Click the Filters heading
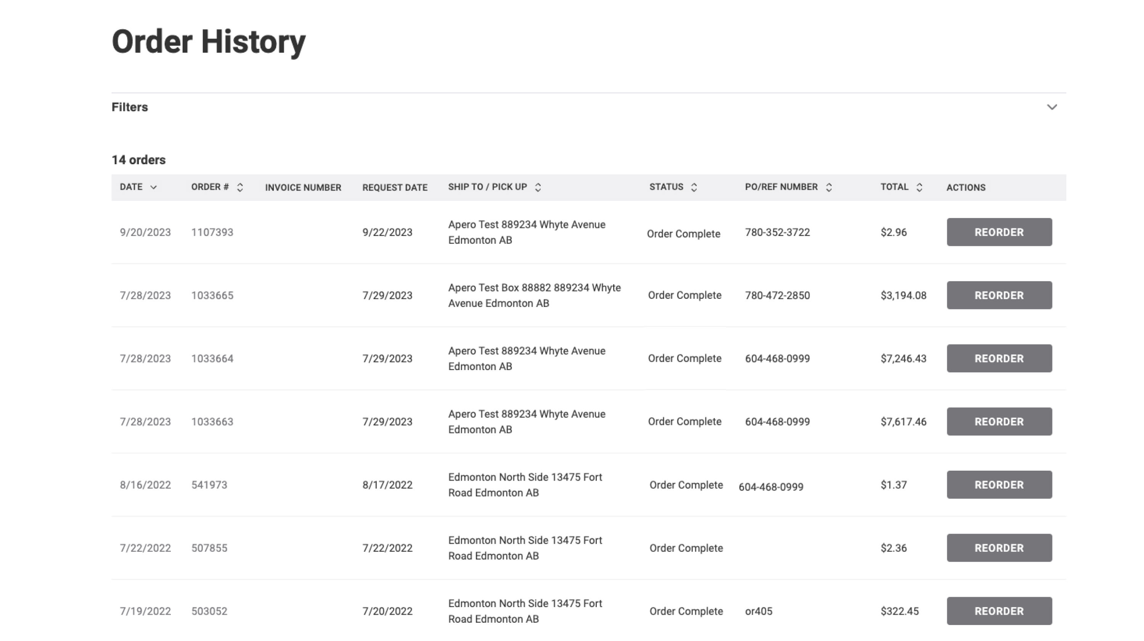The image size is (1144, 641). point(130,107)
